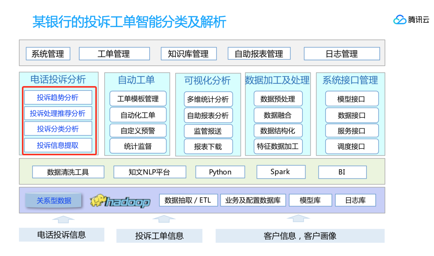Select 自动化工单 box
Viewport: 434px width, 256px height.
(x=138, y=115)
